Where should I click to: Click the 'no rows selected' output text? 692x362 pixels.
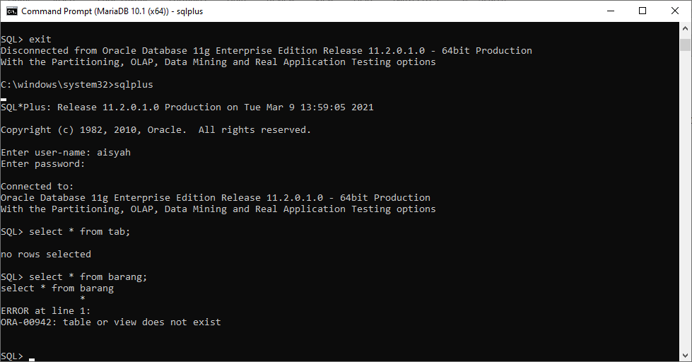pos(46,255)
